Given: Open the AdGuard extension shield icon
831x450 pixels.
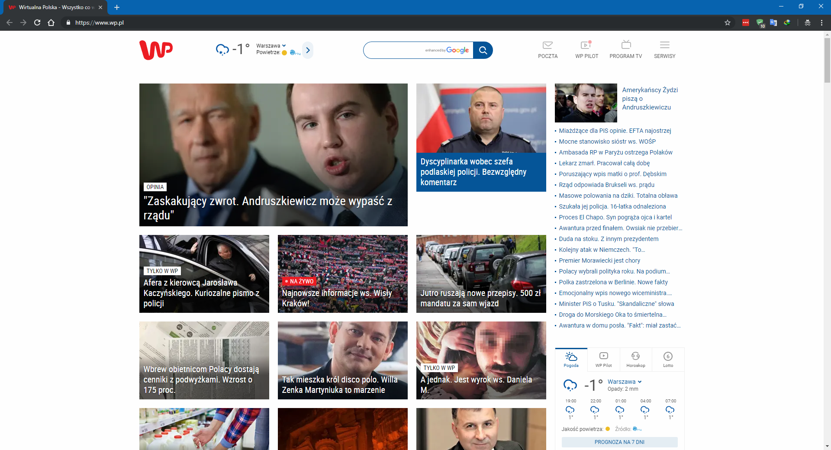Looking at the screenshot, I should coord(760,22).
